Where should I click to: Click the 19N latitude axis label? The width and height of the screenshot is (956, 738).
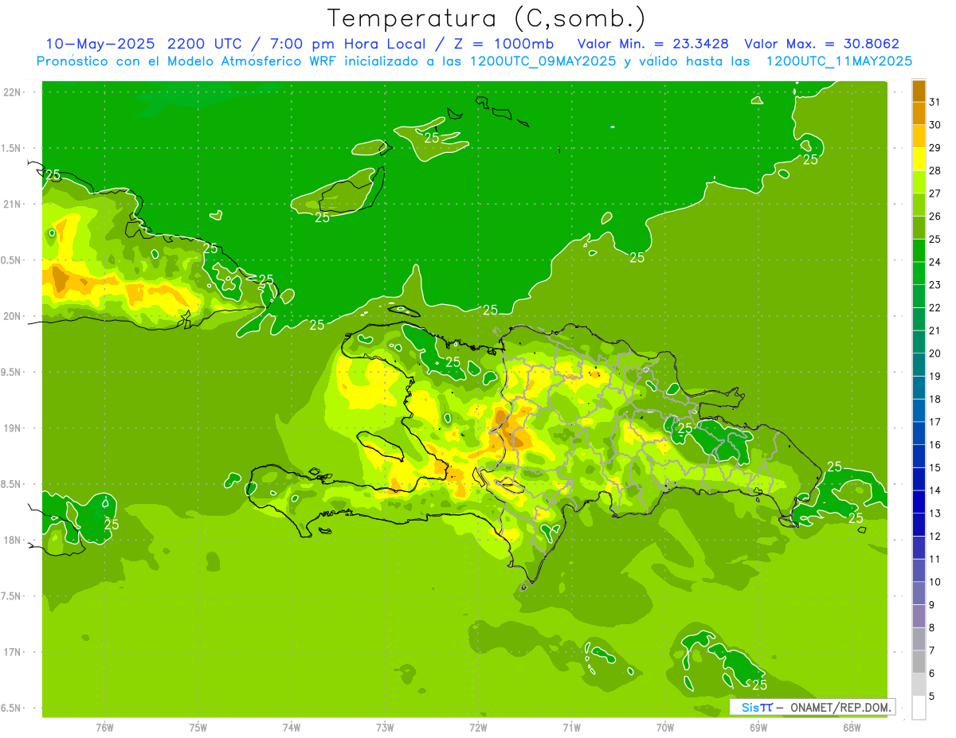(x=13, y=428)
